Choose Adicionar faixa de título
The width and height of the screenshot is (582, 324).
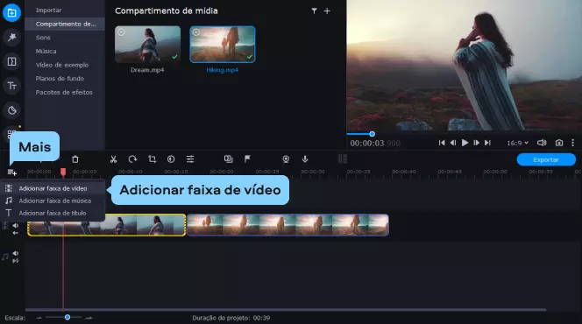pos(53,213)
